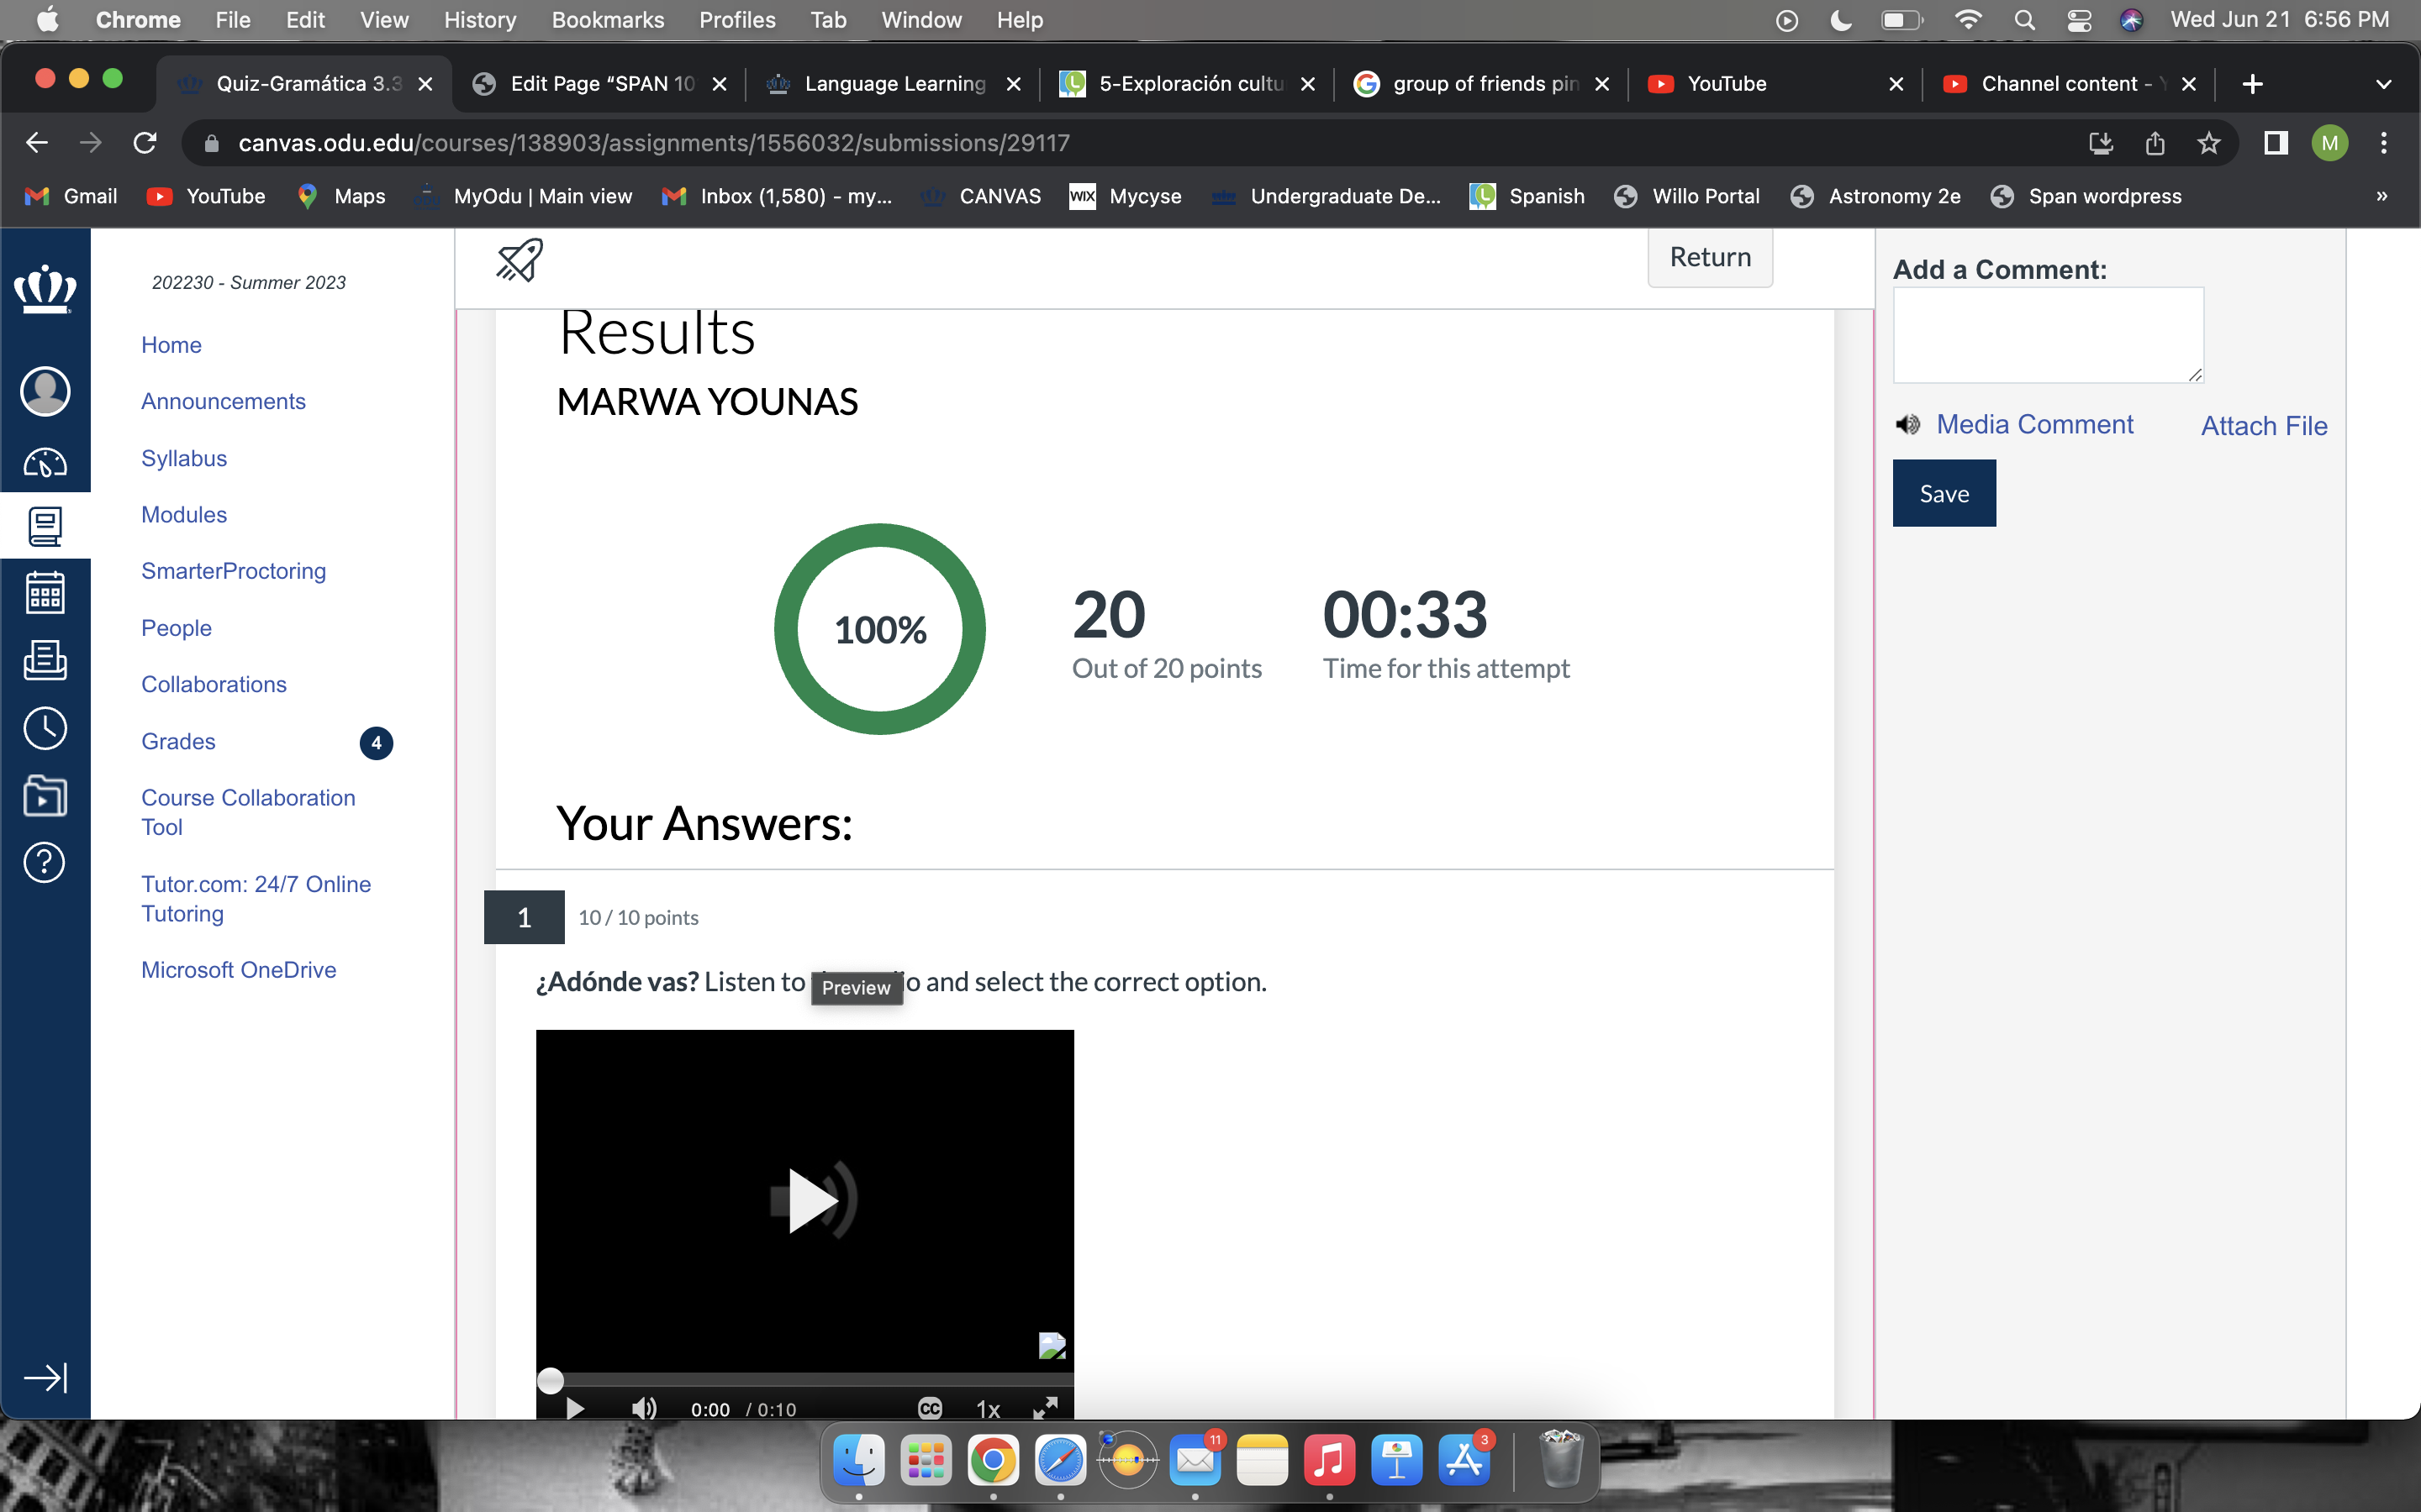Open the Chrome profile avatar M
Image resolution: width=2421 pixels, height=1512 pixels.
pos(2330,143)
